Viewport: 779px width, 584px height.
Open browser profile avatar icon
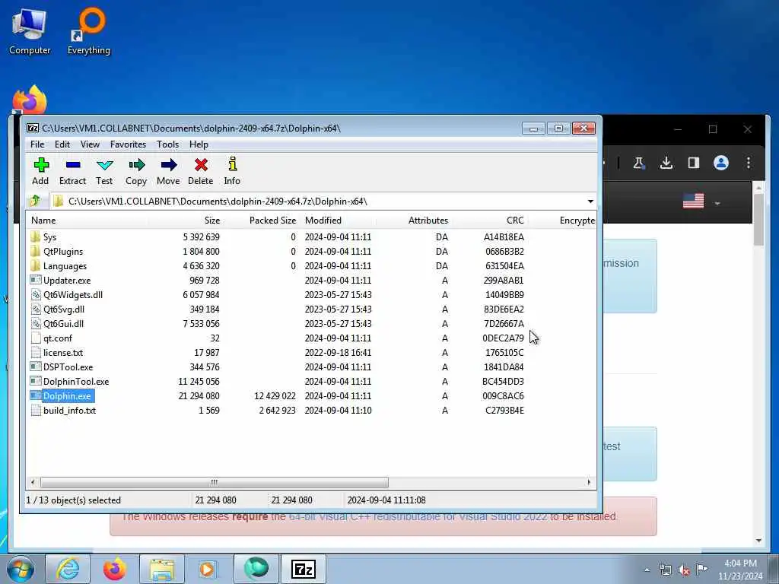pos(721,163)
